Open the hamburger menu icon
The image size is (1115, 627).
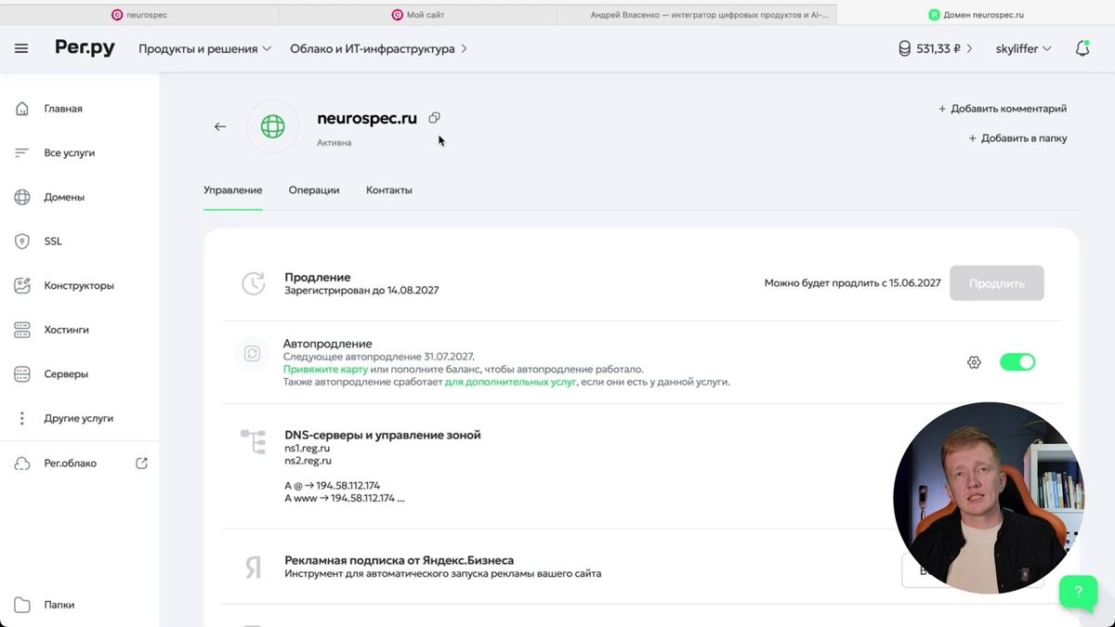21,48
